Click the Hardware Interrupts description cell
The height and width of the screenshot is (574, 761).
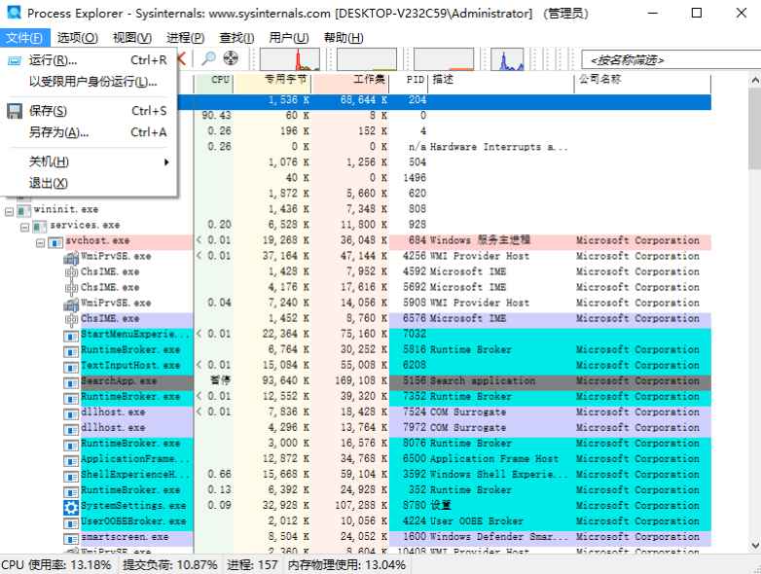click(x=499, y=147)
